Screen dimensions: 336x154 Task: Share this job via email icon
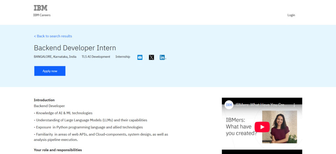coord(140,57)
